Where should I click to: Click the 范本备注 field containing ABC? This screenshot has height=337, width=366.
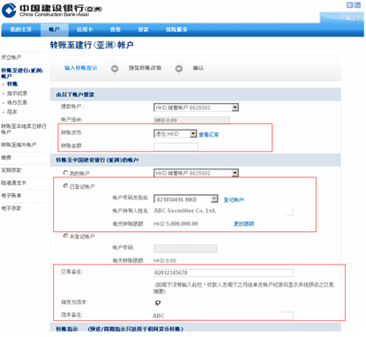[x=223, y=316]
